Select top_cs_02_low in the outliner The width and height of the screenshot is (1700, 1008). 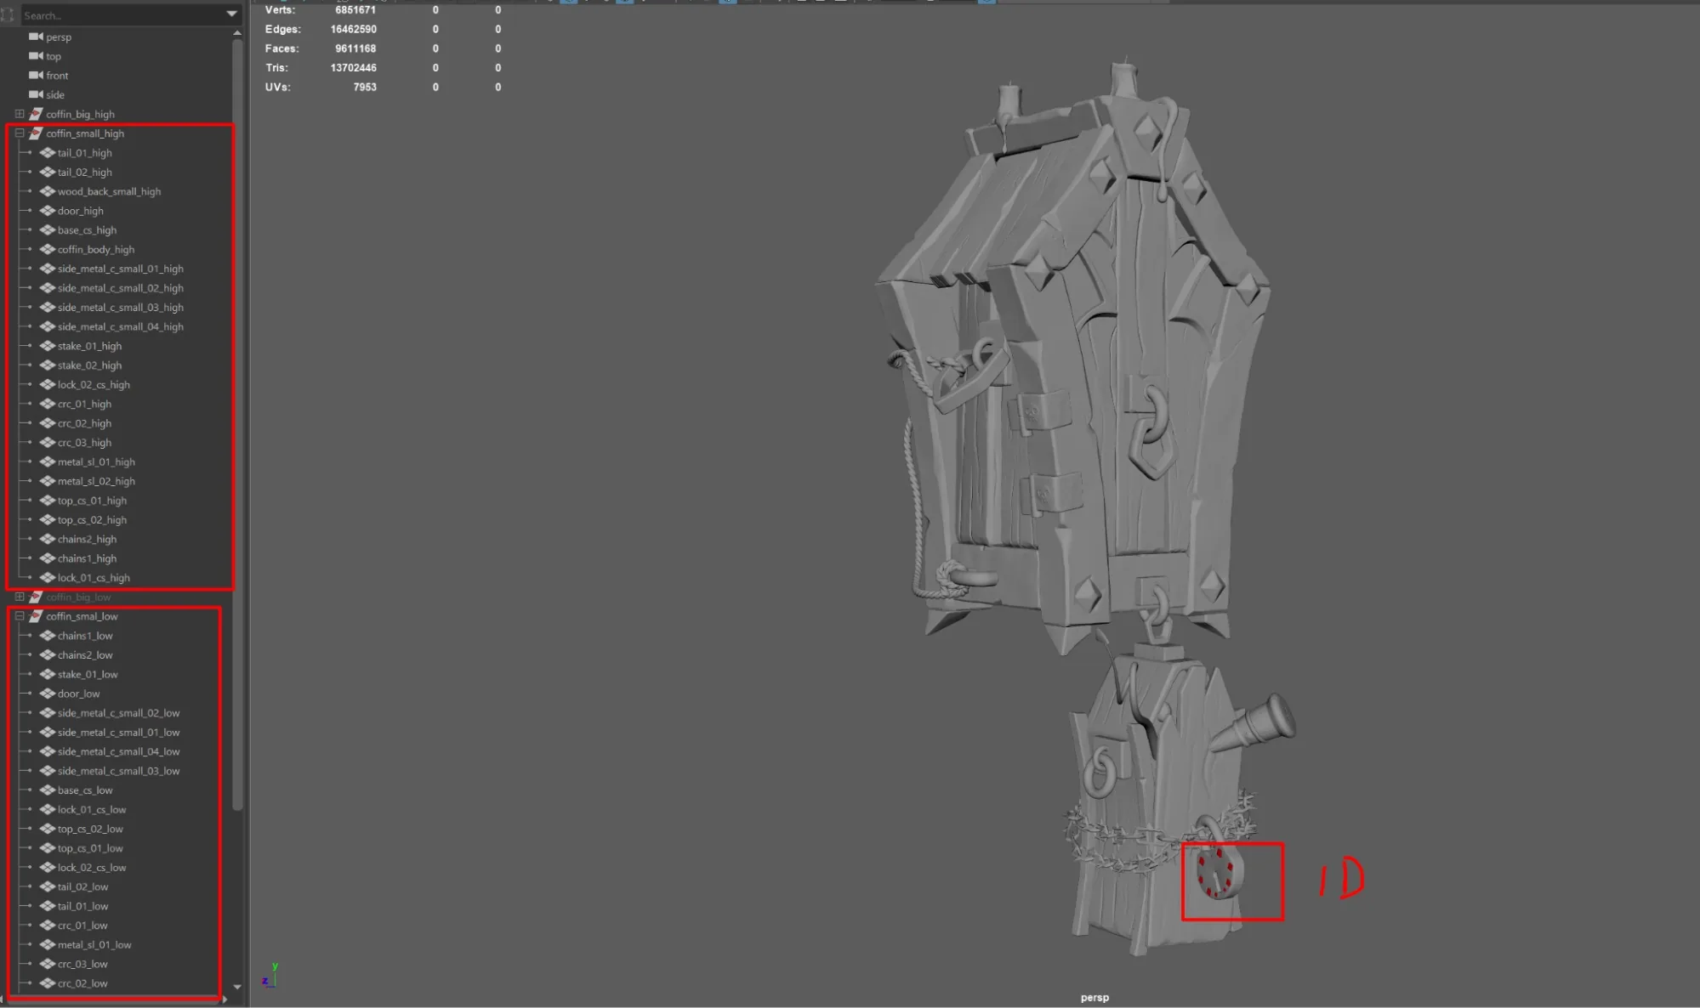[x=90, y=829]
